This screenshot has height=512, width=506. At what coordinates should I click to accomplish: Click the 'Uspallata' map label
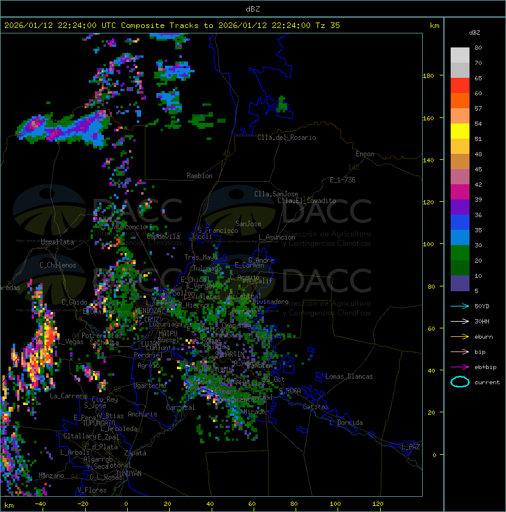pyautogui.click(x=57, y=242)
